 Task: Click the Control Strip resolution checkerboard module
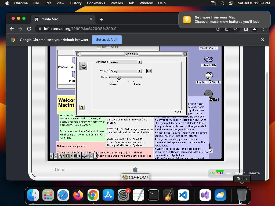click(77, 156)
